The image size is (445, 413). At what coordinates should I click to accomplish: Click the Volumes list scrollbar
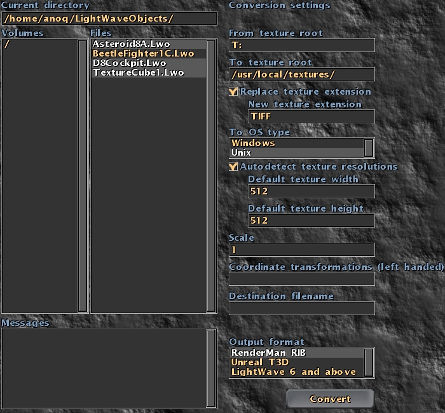pos(83,176)
